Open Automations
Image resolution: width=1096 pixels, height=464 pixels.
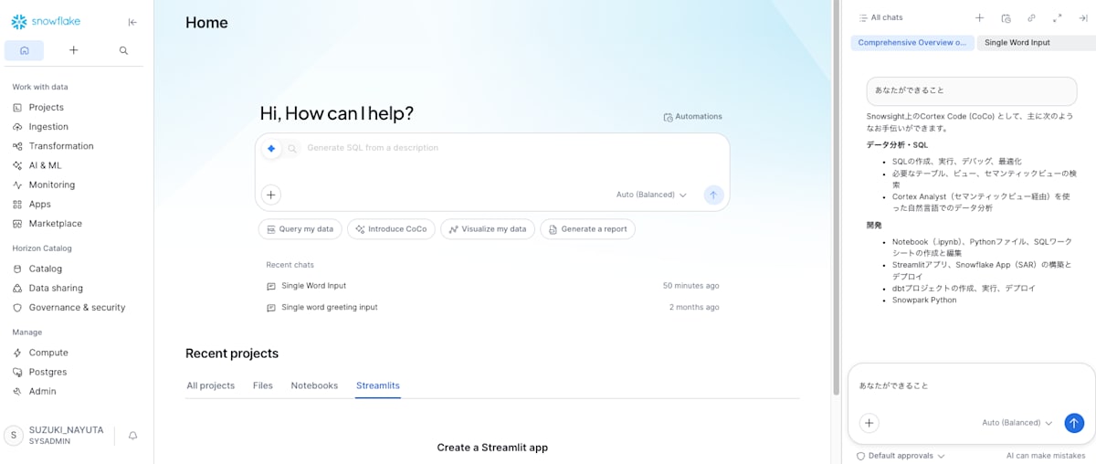[x=692, y=117]
